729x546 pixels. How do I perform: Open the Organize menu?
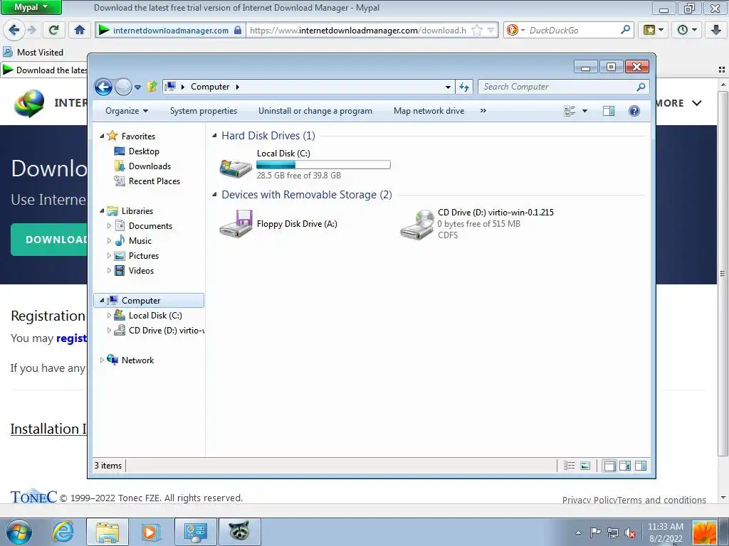pyautogui.click(x=127, y=111)
